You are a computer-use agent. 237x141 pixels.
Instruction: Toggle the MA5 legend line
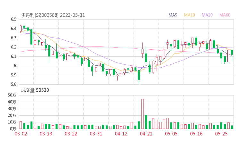(x=173, y=15)
